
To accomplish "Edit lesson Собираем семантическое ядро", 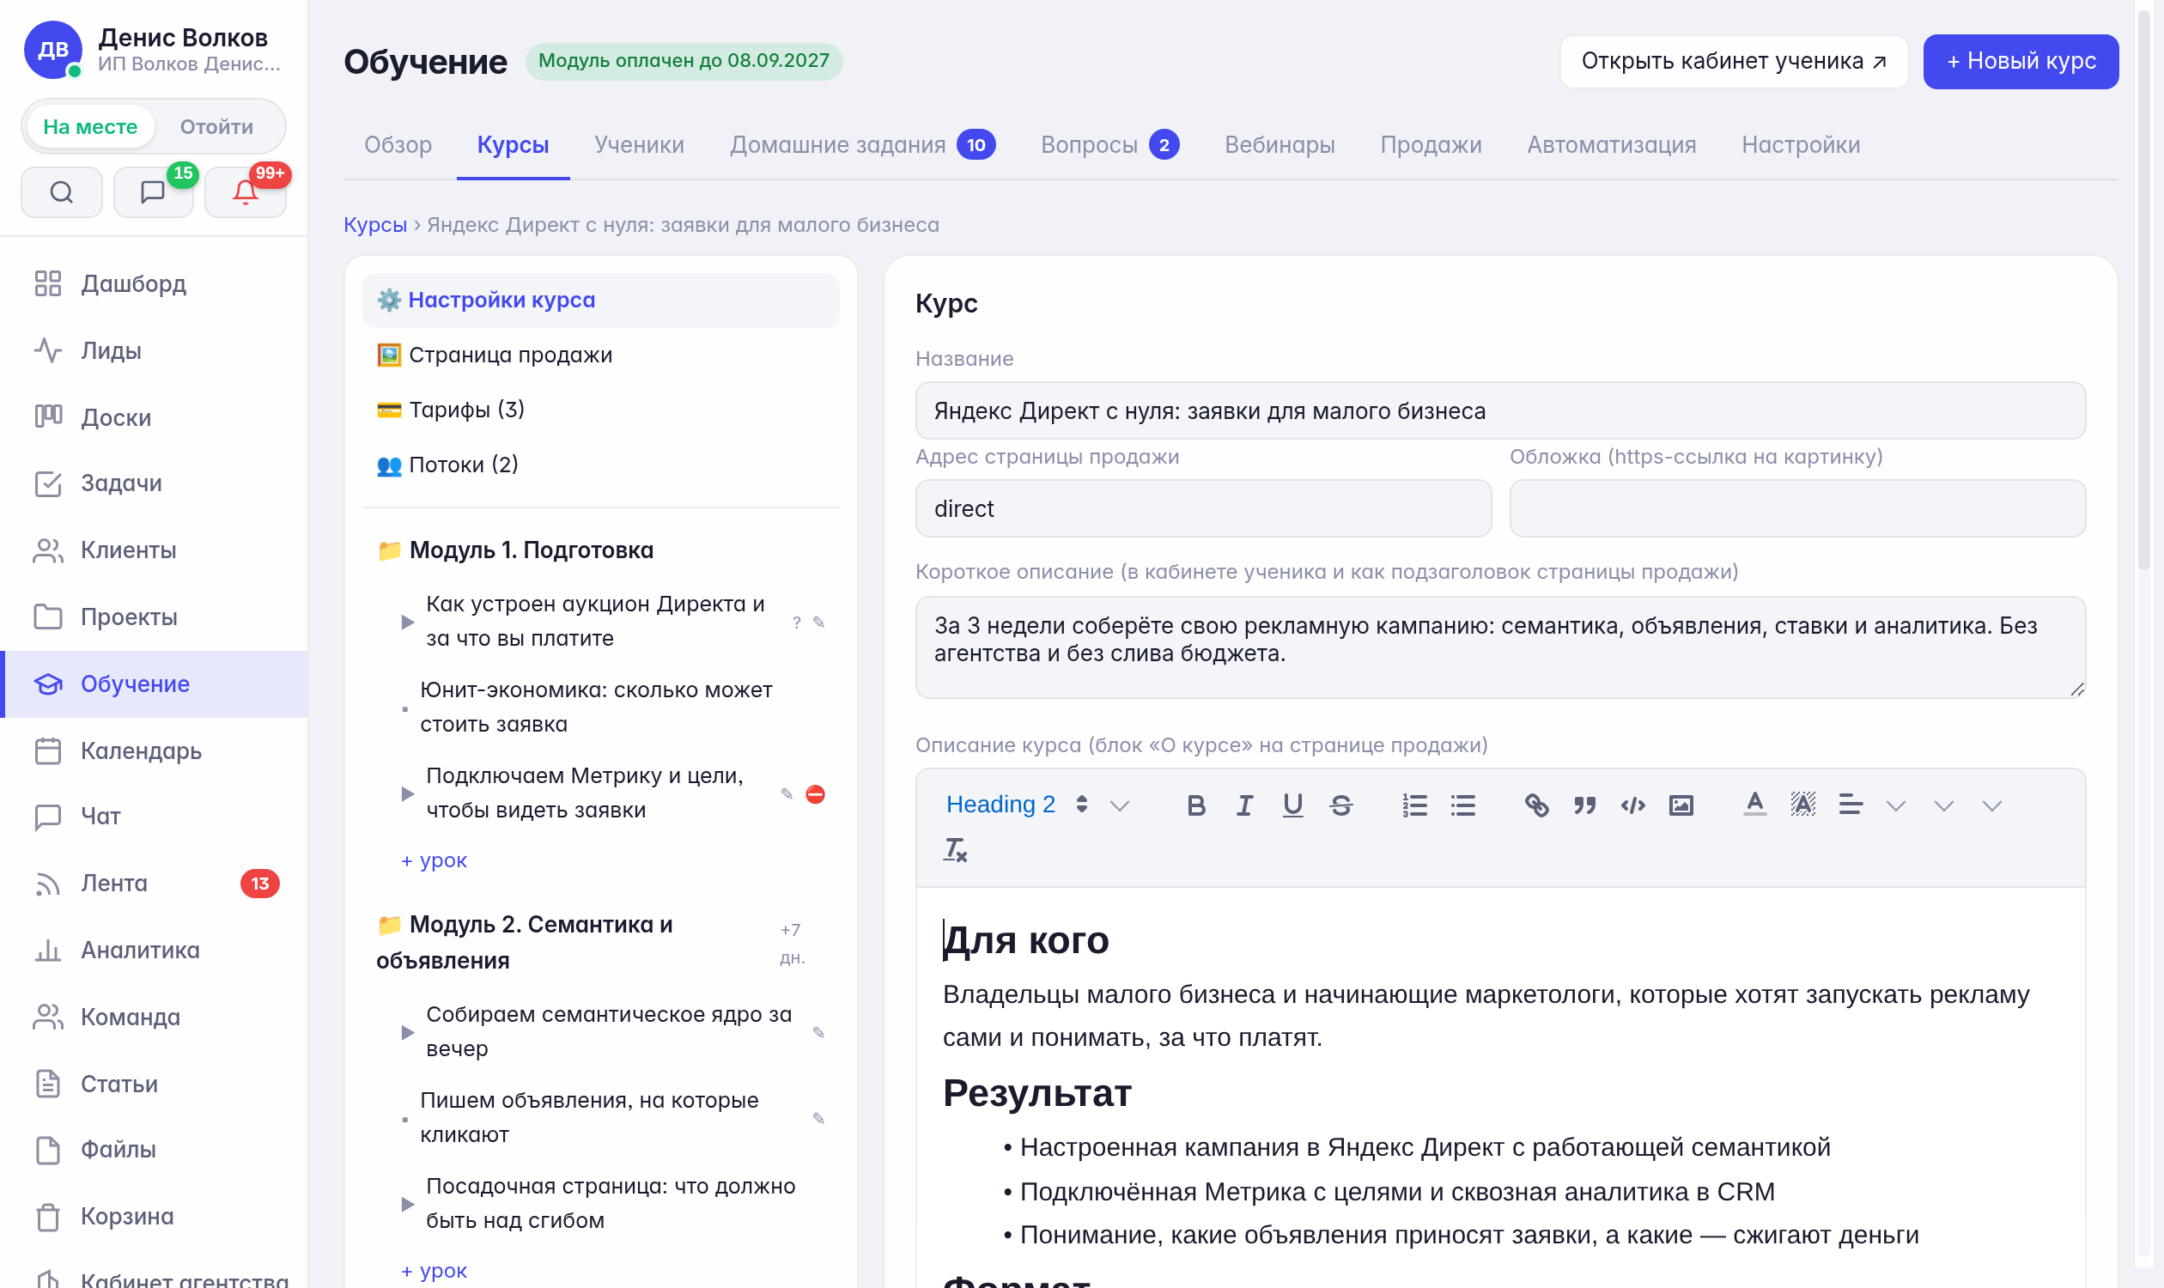I will (x=818, y=1033).
